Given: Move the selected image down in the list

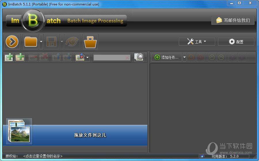Looking at the screenshot, I should (67, 57).
